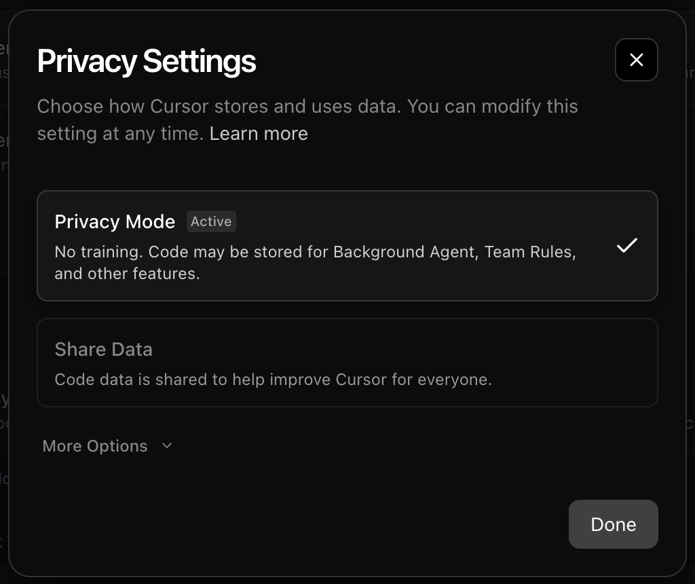Click the Active badge beside Privacy Mode

[x=211, y=221]
